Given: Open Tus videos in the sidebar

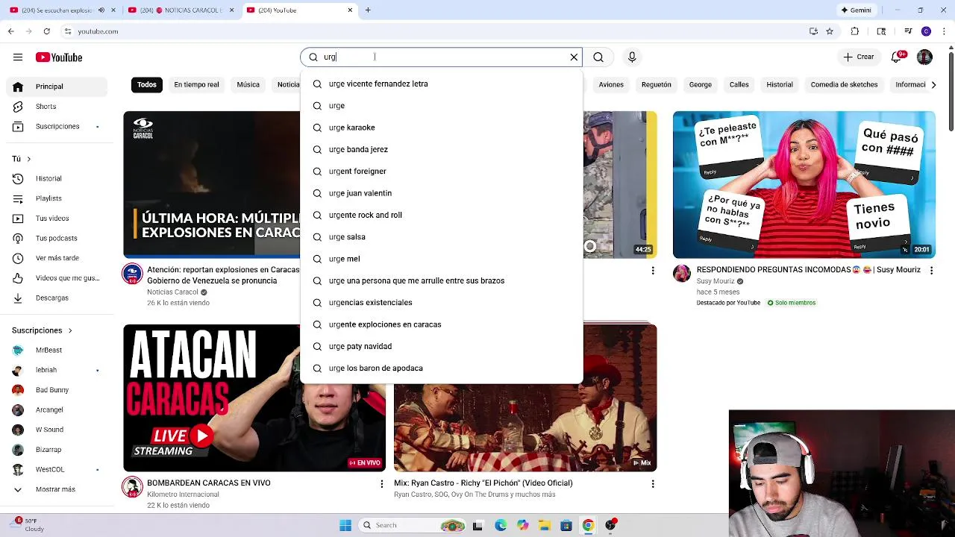Looking at the screenshot, I should coord(54,219).
